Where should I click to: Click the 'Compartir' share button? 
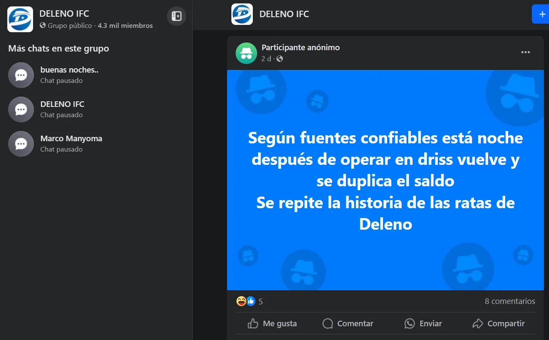click(498, 324)
